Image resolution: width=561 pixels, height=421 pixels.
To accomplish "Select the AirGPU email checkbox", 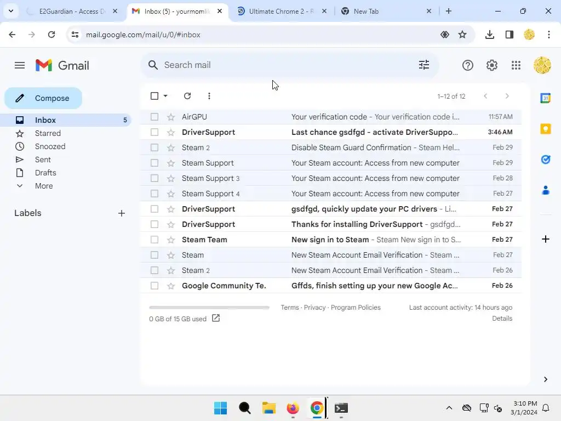I will coord(154,117).
